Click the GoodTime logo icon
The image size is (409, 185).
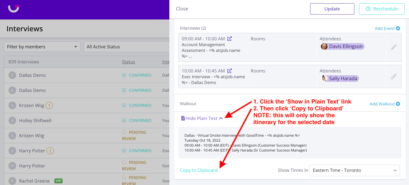(x=13, y=9)
